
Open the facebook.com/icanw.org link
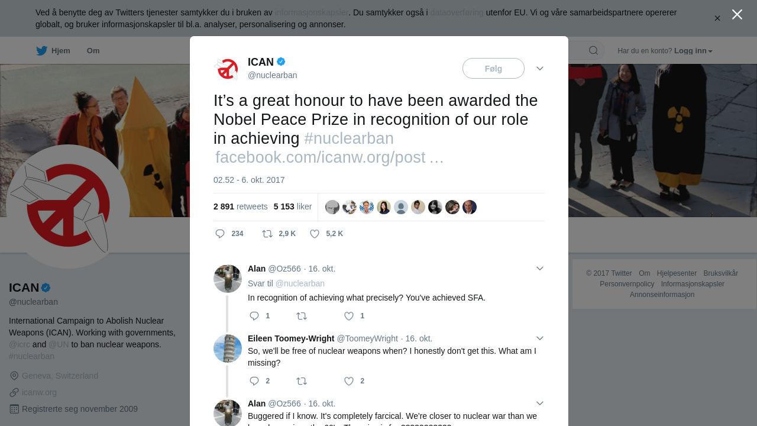[329, 157]
